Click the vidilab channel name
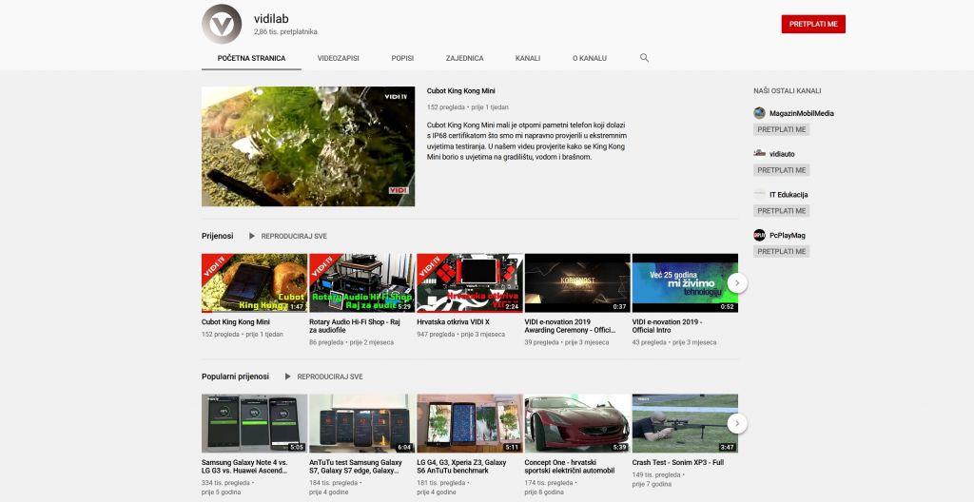Screen dimensions: 974x502 coord(271,19)
